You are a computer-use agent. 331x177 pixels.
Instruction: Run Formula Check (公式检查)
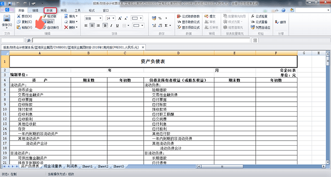click(x=259, y=16)
